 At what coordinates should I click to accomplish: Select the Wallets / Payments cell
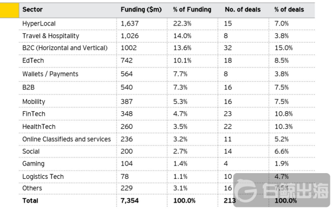pyautogui.click(x=50, y=74)
